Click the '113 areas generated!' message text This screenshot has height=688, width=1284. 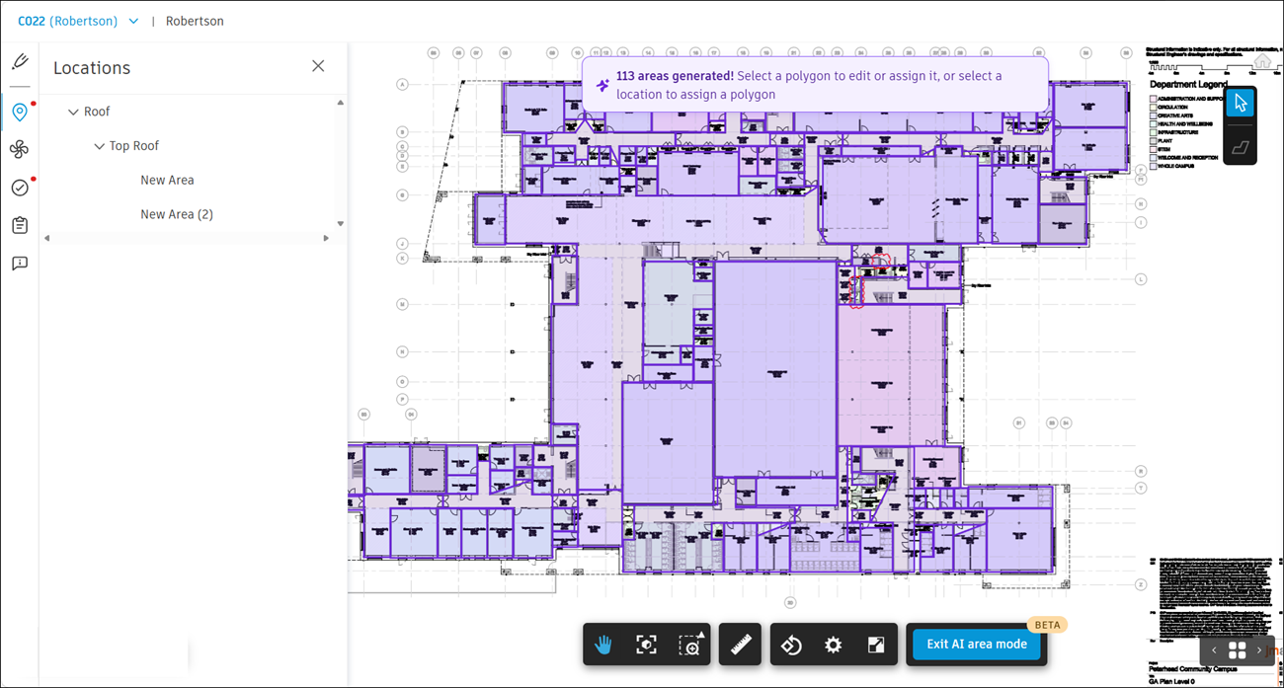click(x=675, y=75)
